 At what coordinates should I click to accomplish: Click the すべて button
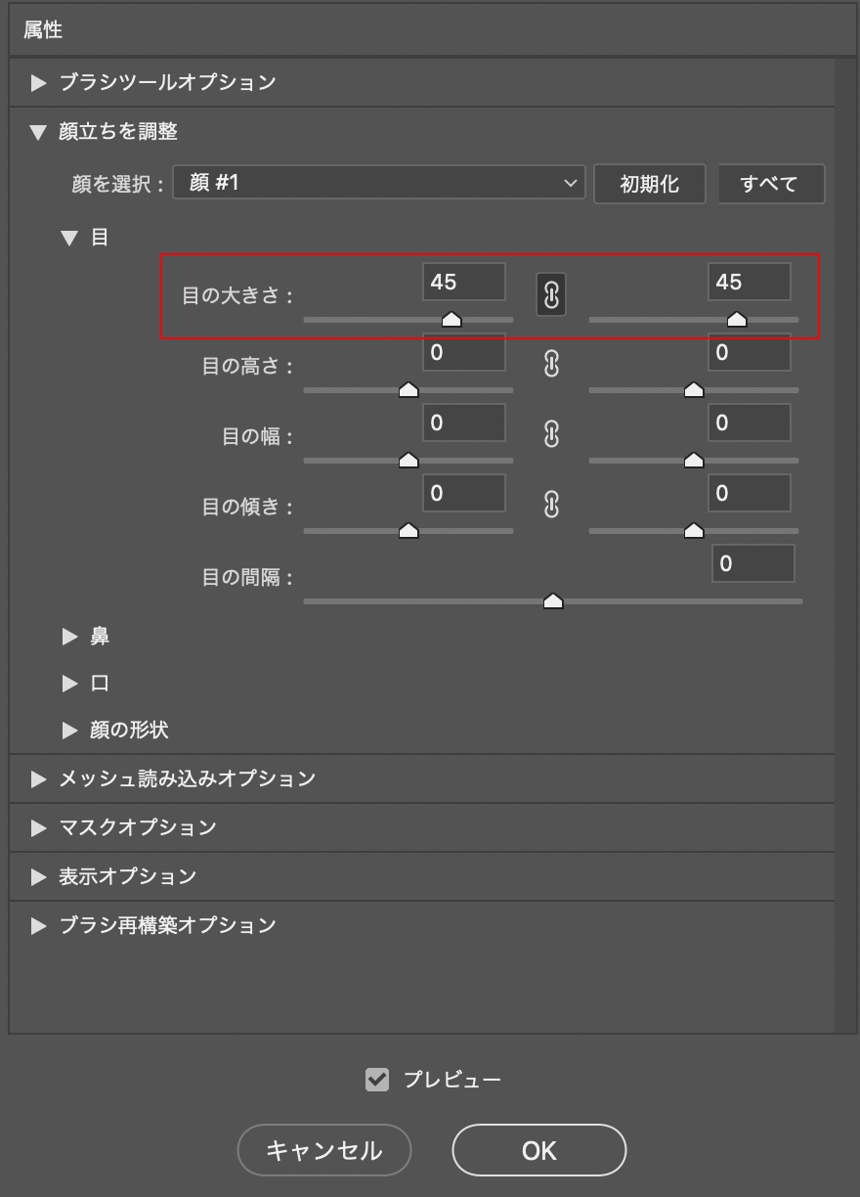(770, 184)
